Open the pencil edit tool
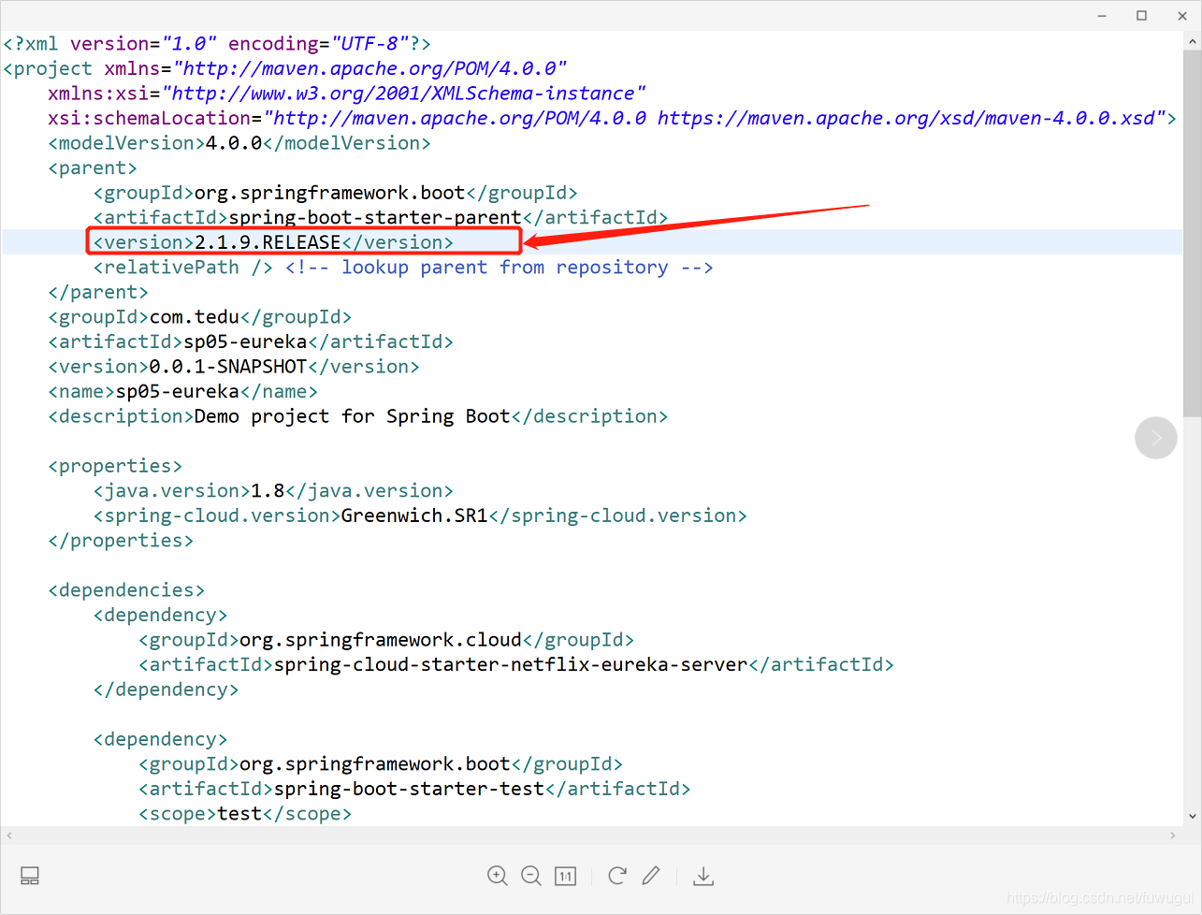Image resolution: width=1202 pixels, height=915 pixels. (651, 876)
